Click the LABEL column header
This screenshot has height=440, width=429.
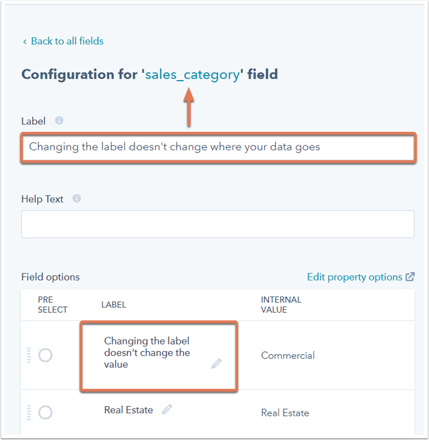(x=113, y=305)
